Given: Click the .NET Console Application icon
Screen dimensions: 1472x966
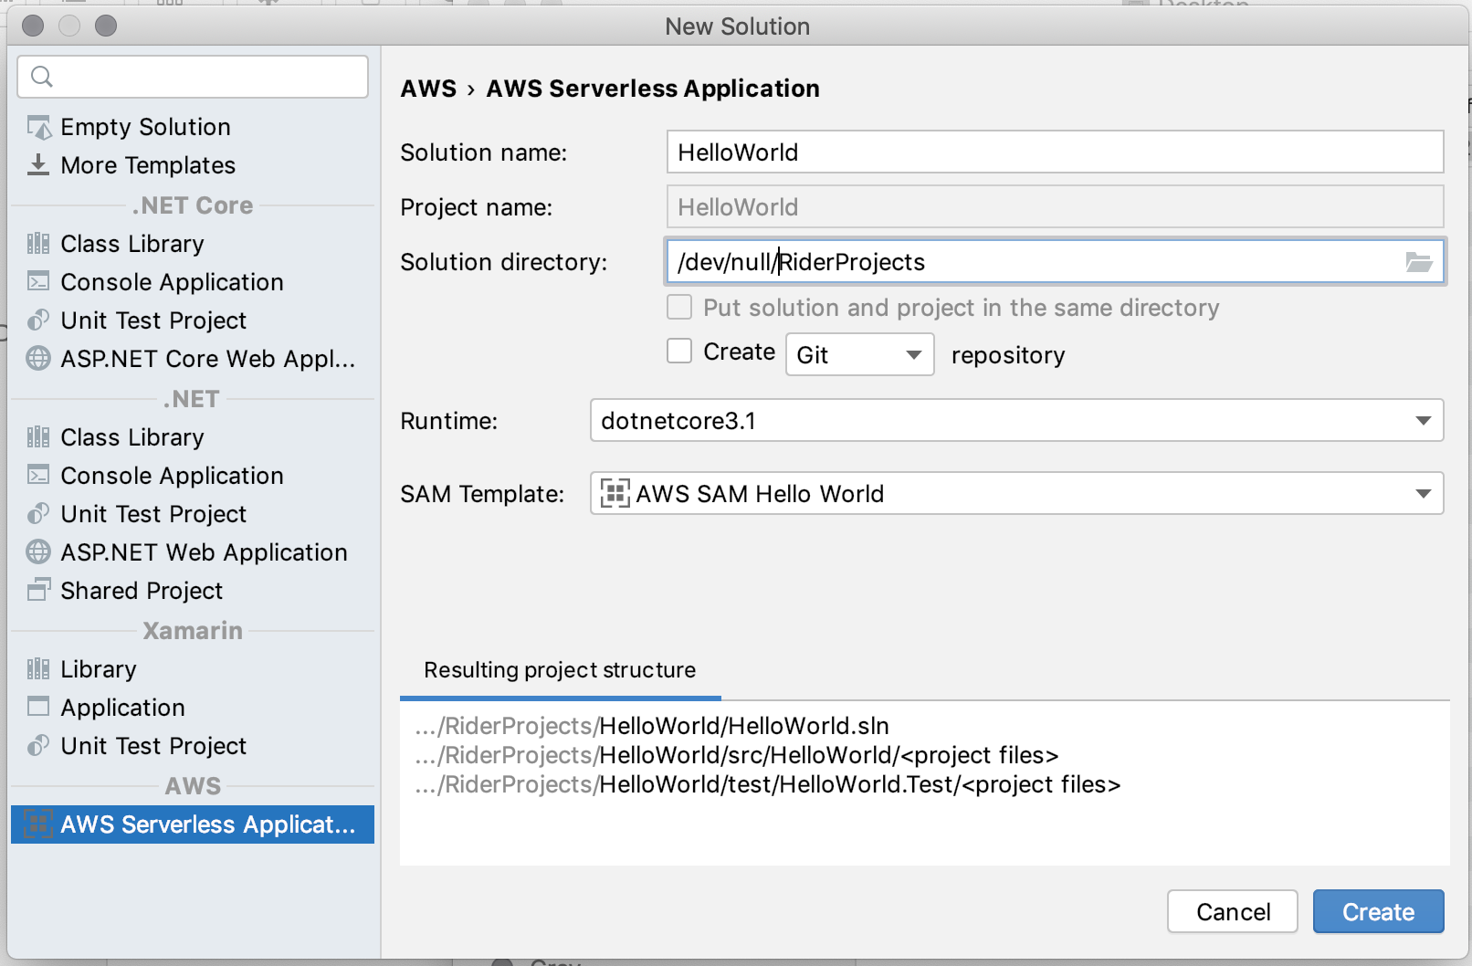Looking at the screenshot, I should click(38, 476).
